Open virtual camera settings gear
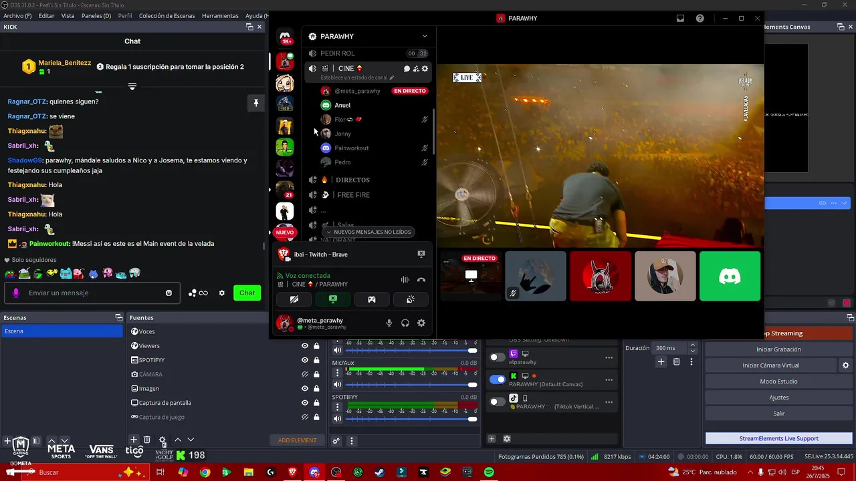This screenshot has width=856, height=481. 845,365
